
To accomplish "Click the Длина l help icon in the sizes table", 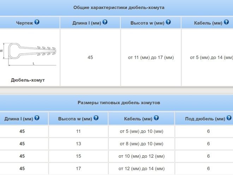I will pyautogui.click(x=37, y=118).
